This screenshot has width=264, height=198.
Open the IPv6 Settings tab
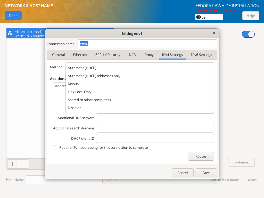[x=201, y=55]
